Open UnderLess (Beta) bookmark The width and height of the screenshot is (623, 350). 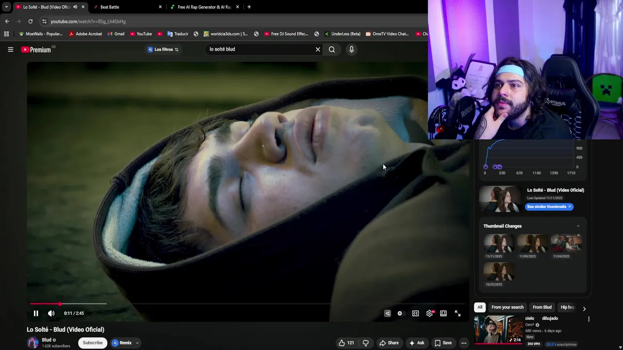[342, 34]
